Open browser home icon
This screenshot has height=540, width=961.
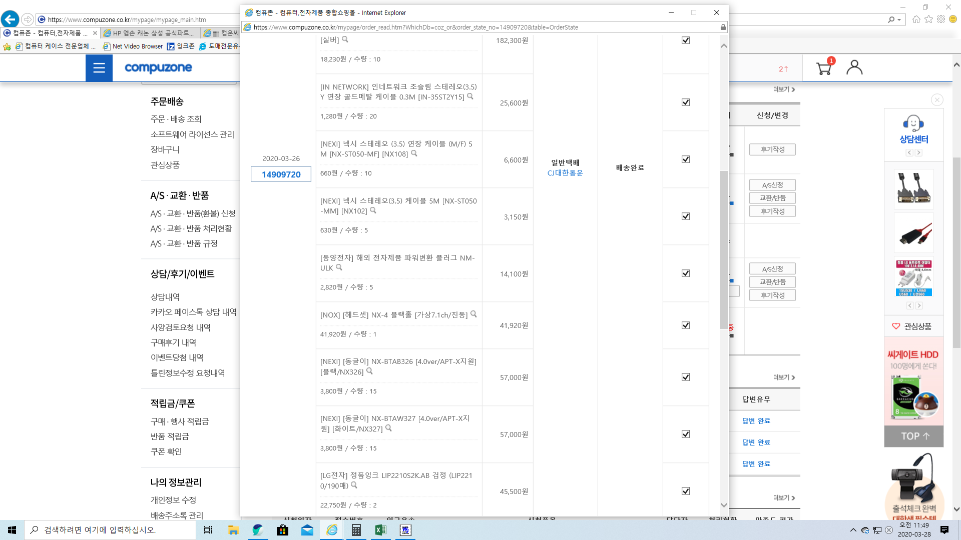coord(916,19)
